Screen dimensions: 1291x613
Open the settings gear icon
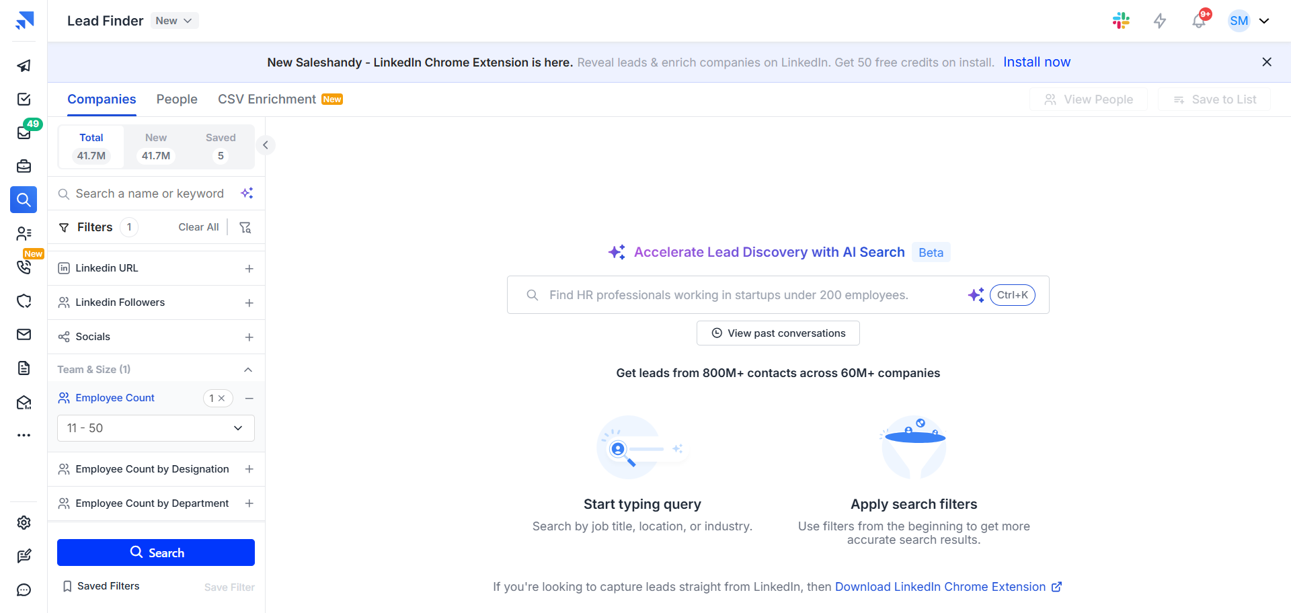pos(24,523)
